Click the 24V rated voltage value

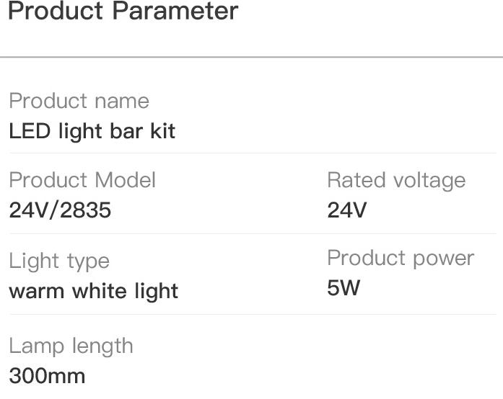[347, 210]
